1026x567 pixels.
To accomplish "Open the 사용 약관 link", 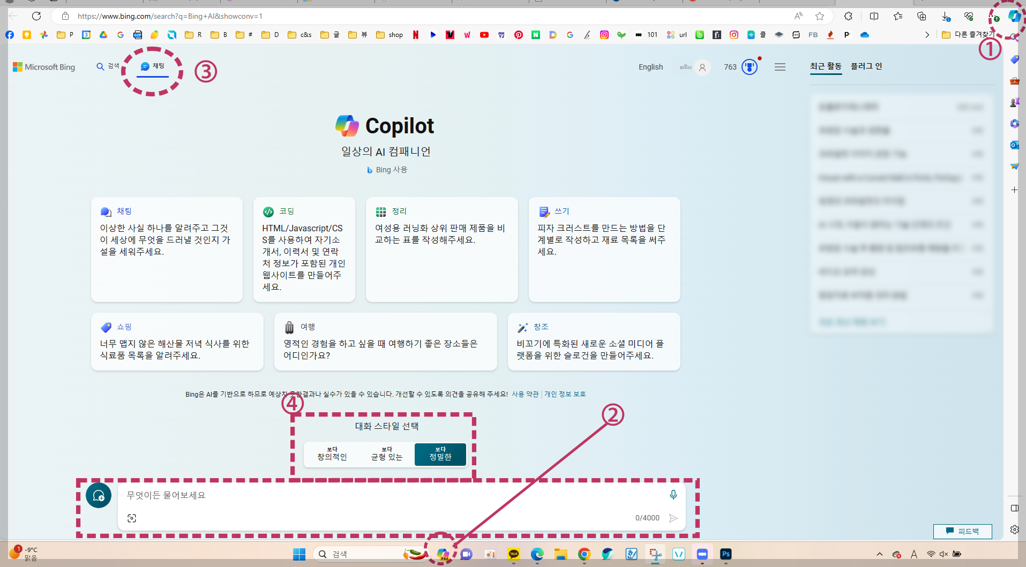I will click(525, 394).
